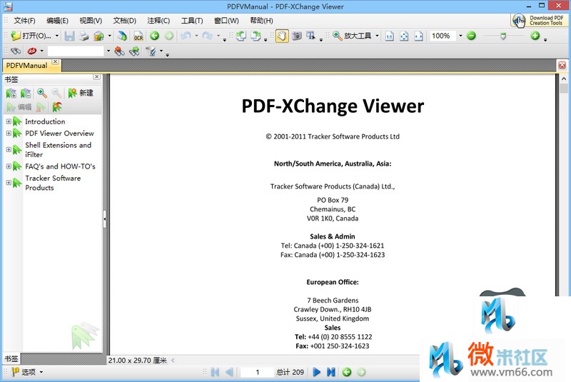The image size is (571, 382).
Task: Click the search text input box
Action: tap(76, 51)
